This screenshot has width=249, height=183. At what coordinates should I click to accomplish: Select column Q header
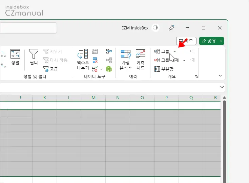pos(191,98)
